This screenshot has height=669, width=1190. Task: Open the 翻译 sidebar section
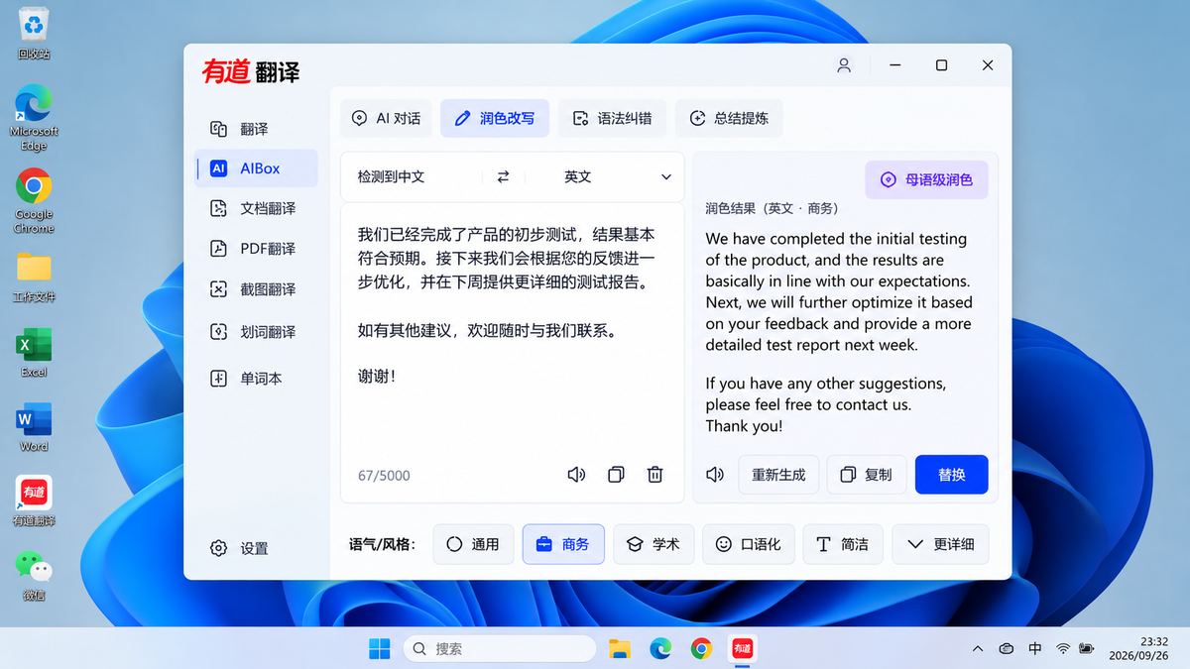tap(257, 129)
